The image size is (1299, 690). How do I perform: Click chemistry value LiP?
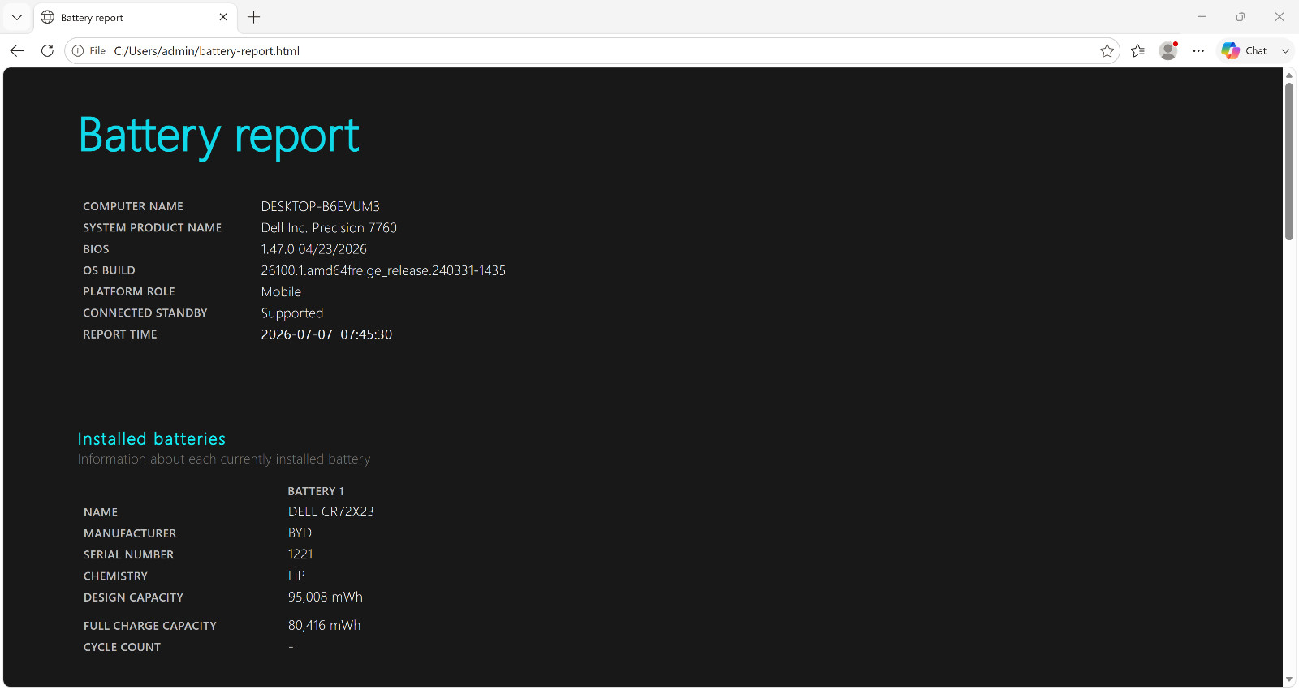pos(296,576)
